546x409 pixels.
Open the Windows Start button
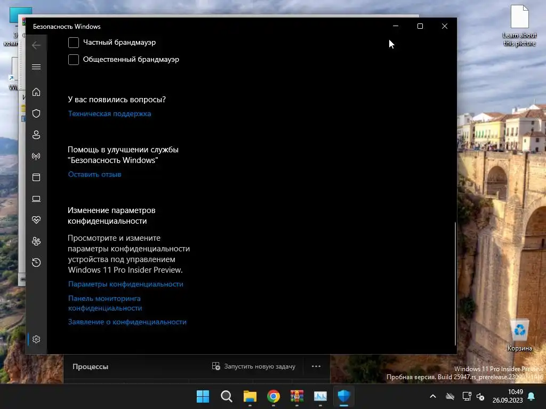(x=203, y=396)
